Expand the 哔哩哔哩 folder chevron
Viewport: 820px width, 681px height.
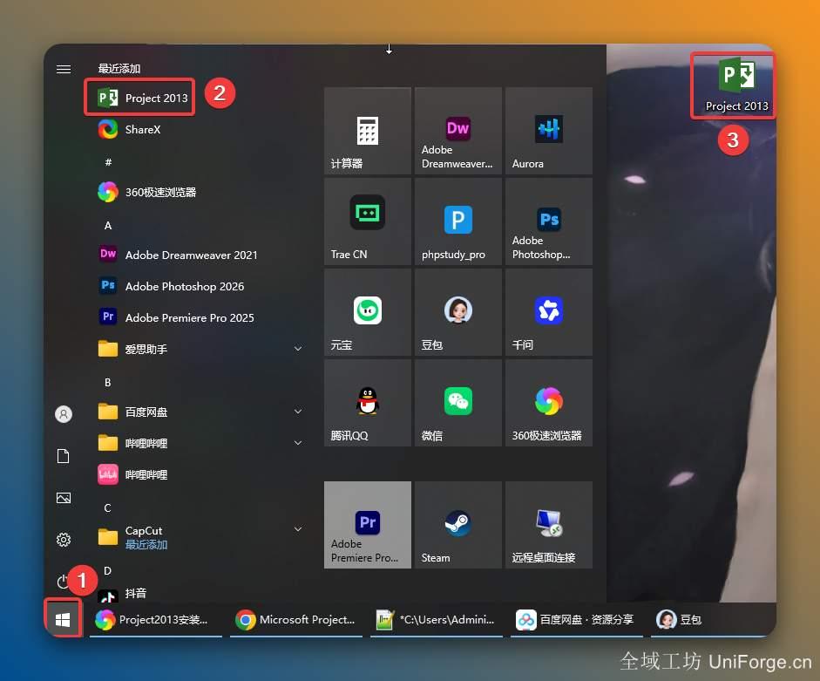(x=297, y=443)
